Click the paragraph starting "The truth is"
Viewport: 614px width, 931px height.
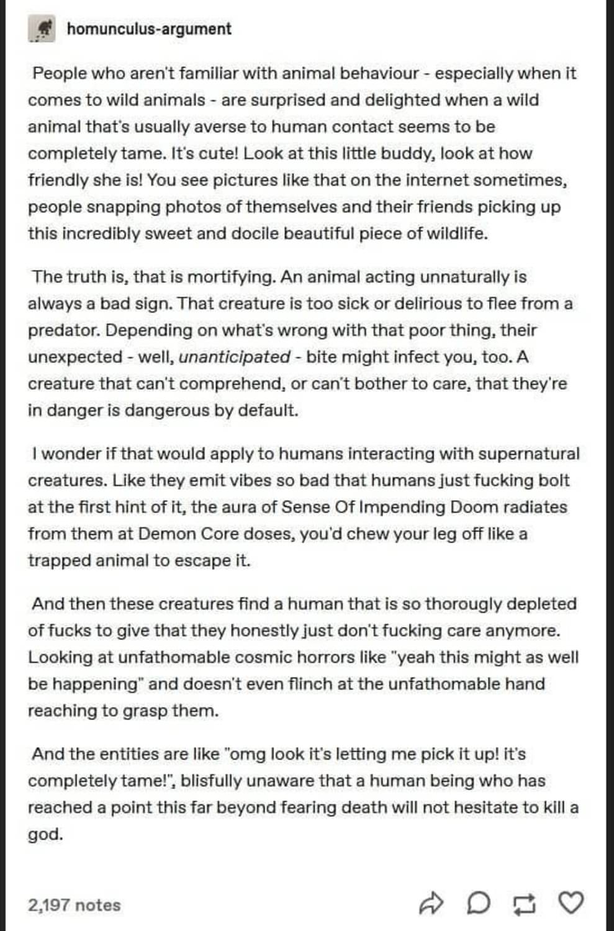300,343
